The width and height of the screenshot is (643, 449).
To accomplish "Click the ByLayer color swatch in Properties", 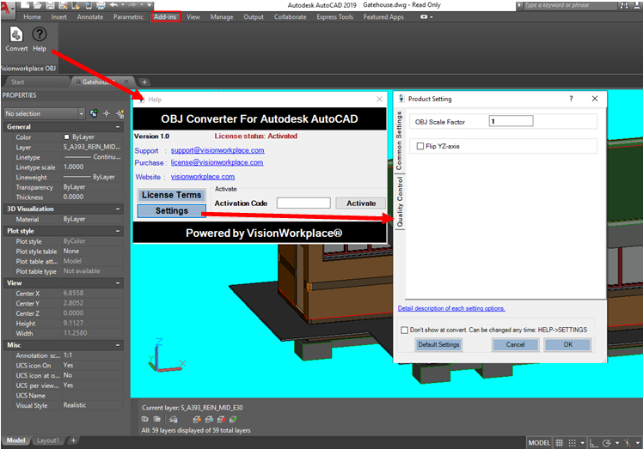I will pos(66,137).
